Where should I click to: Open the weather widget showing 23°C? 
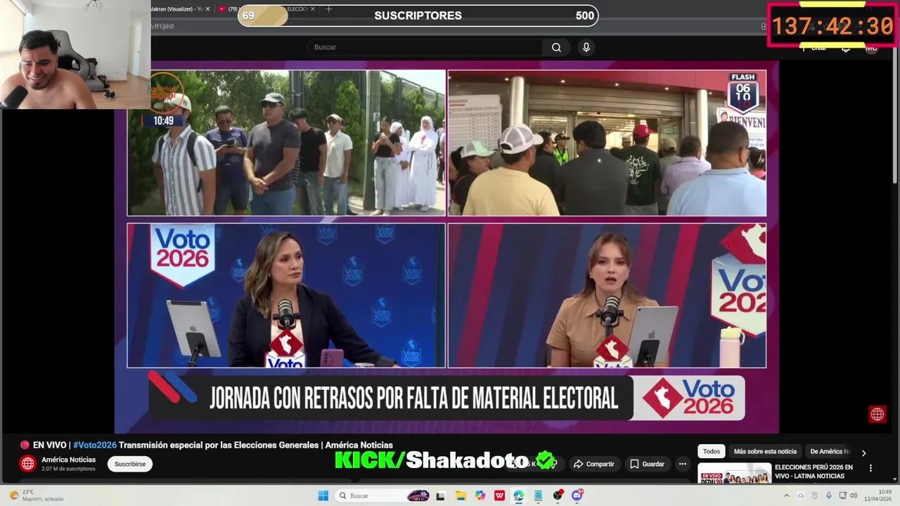coord(35,495)
